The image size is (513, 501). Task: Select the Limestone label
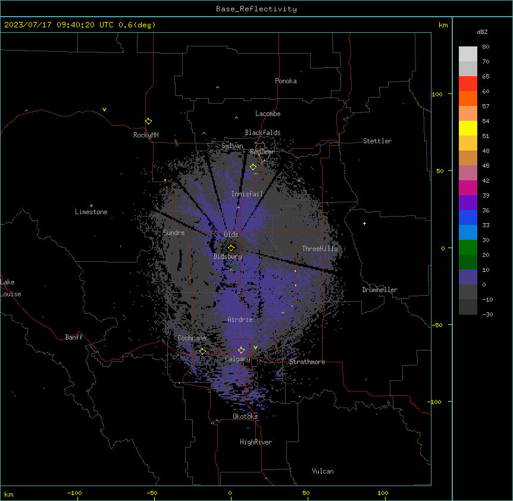91,212
